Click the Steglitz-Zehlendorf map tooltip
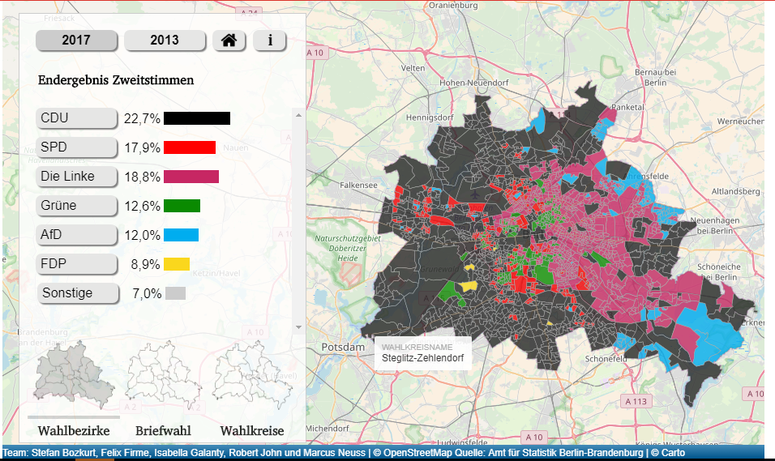Image resolution: width=775 pixels, height=461 pixels. click(x=422, y=352)
